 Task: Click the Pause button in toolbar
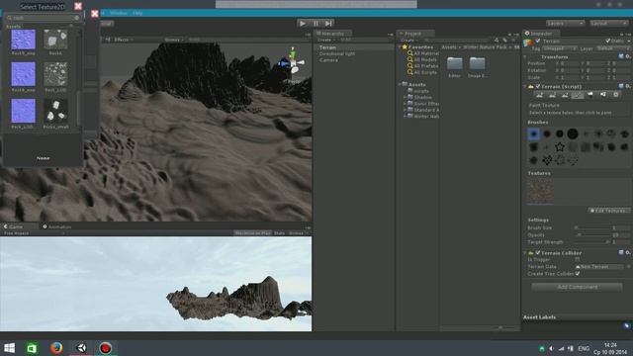pyautogui.click(x=316, y=24)
